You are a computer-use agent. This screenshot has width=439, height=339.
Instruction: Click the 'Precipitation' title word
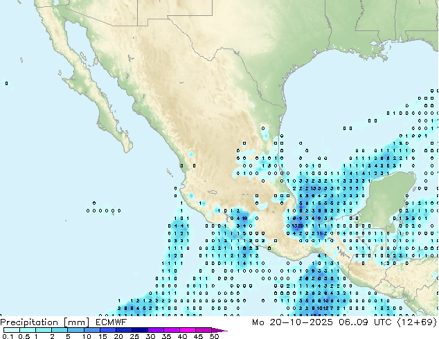click(29, 322)
